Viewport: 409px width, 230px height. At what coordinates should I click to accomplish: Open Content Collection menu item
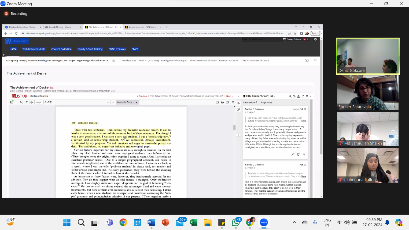(x=61, y=49)
